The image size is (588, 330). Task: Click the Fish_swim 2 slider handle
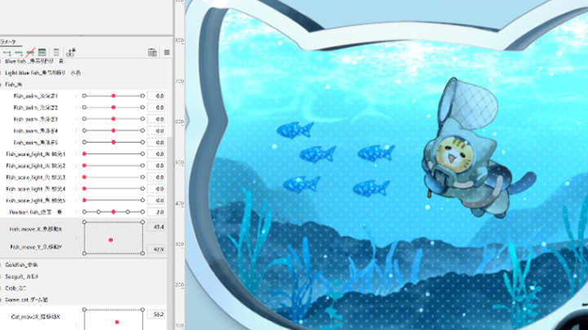click(114, 108)
